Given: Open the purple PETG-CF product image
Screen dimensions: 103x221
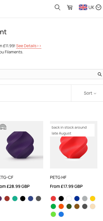Looking at the screenshot, I should (x=22, y=145).
